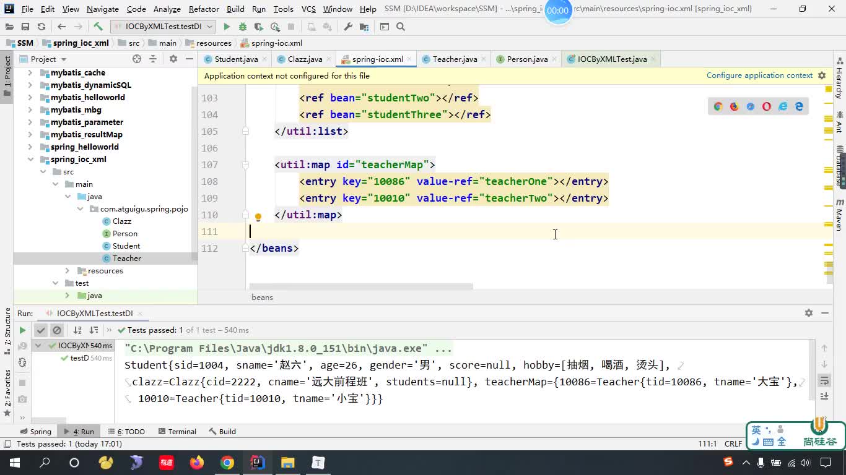Screen dimensions: 846x475
Task: Open the Navigate menu
Action: tap(103, 9)
